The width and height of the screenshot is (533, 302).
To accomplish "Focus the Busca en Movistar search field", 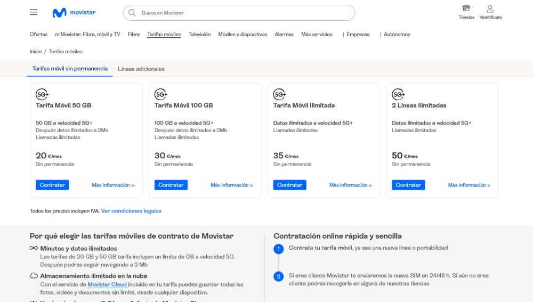I will (x=239, y=13).
